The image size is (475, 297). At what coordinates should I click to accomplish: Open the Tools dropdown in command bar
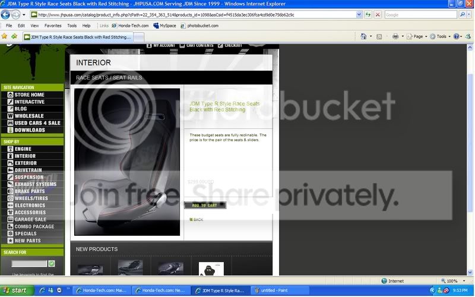point(440,36)
